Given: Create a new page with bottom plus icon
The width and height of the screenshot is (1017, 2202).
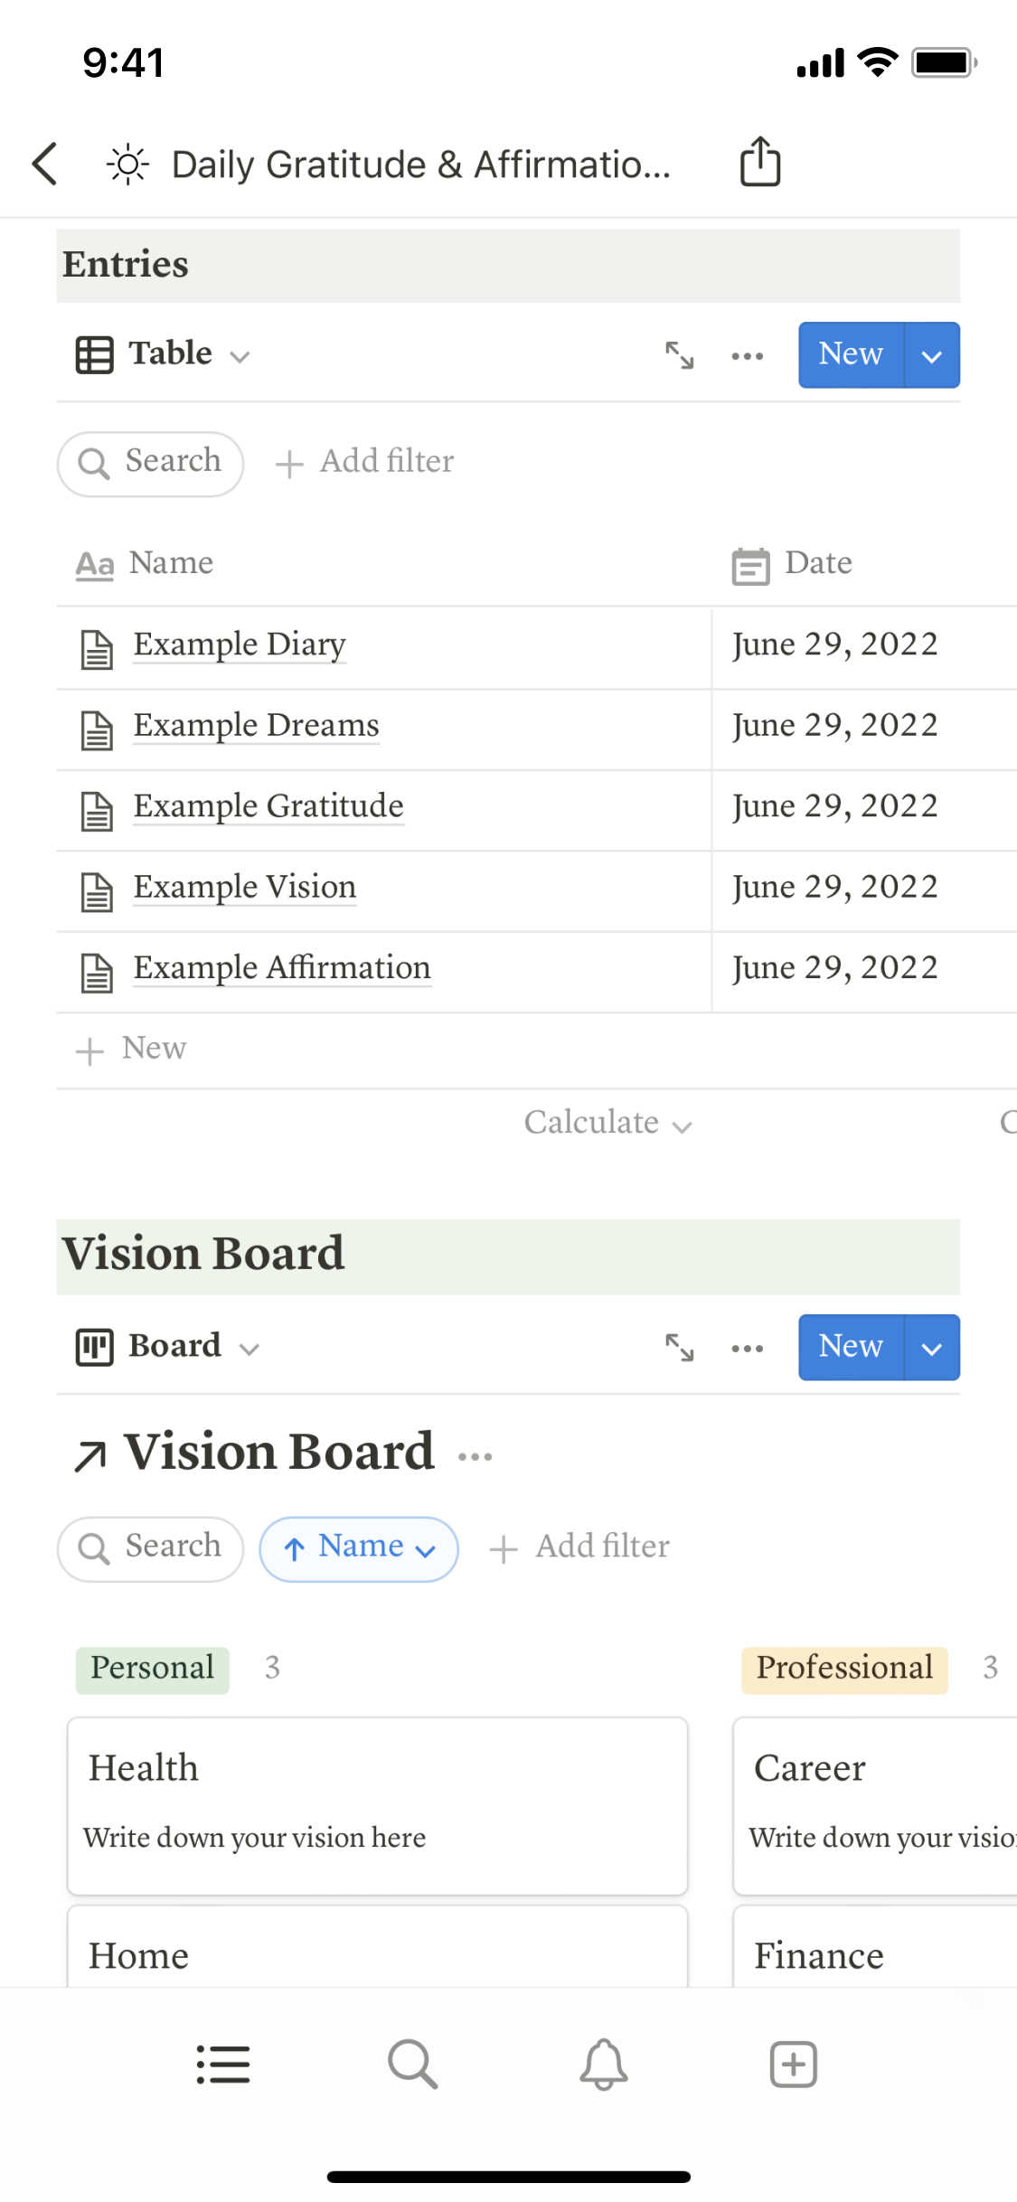Looking at the screenshot, I should [x=793, y=2065].
